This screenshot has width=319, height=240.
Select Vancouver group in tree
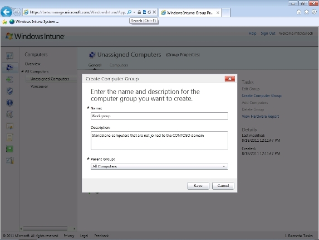click(39, 87)
